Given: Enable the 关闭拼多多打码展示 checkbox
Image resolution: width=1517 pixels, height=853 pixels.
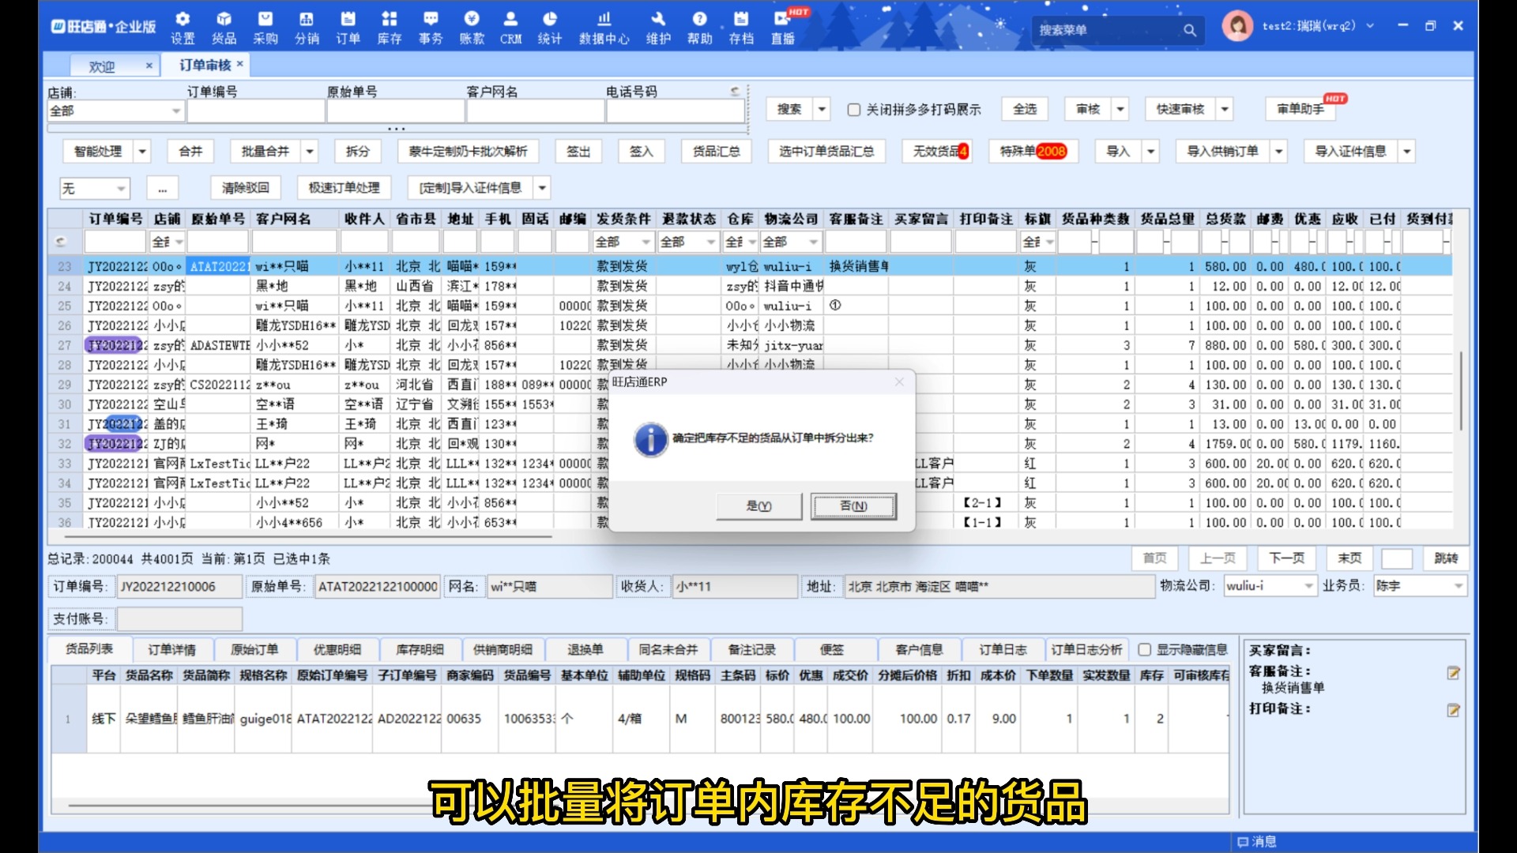Looking at the screenshot, I should pos(853,110).
